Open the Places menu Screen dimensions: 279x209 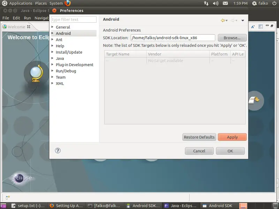(x=41, y=3)
